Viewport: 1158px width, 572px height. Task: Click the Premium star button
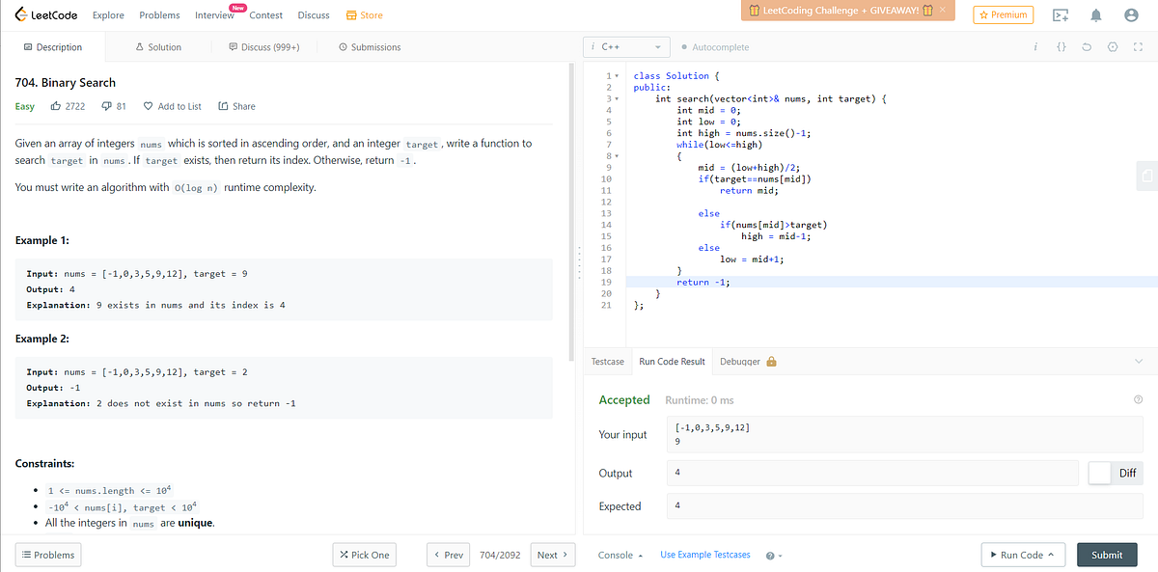[x=1003, y=14]
